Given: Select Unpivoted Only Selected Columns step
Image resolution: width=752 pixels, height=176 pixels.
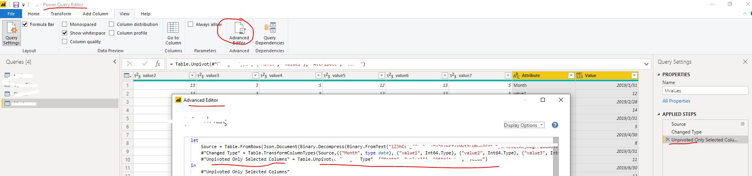Looking at the screenshot, I should [x=704, y=139].
